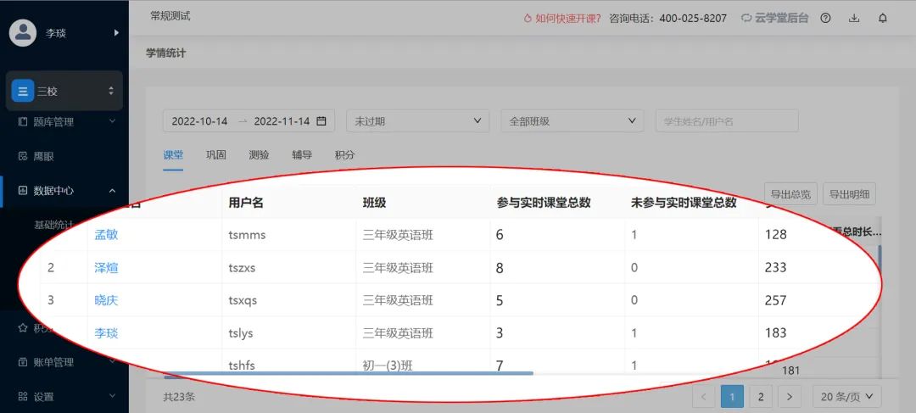
Task: Click the username cell tsmms
Action: [247, 235]
